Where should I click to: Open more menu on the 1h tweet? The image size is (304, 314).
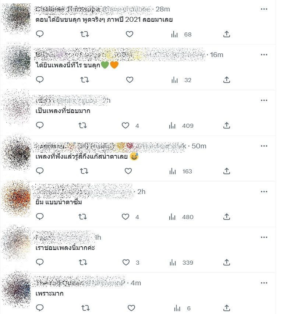264,237
